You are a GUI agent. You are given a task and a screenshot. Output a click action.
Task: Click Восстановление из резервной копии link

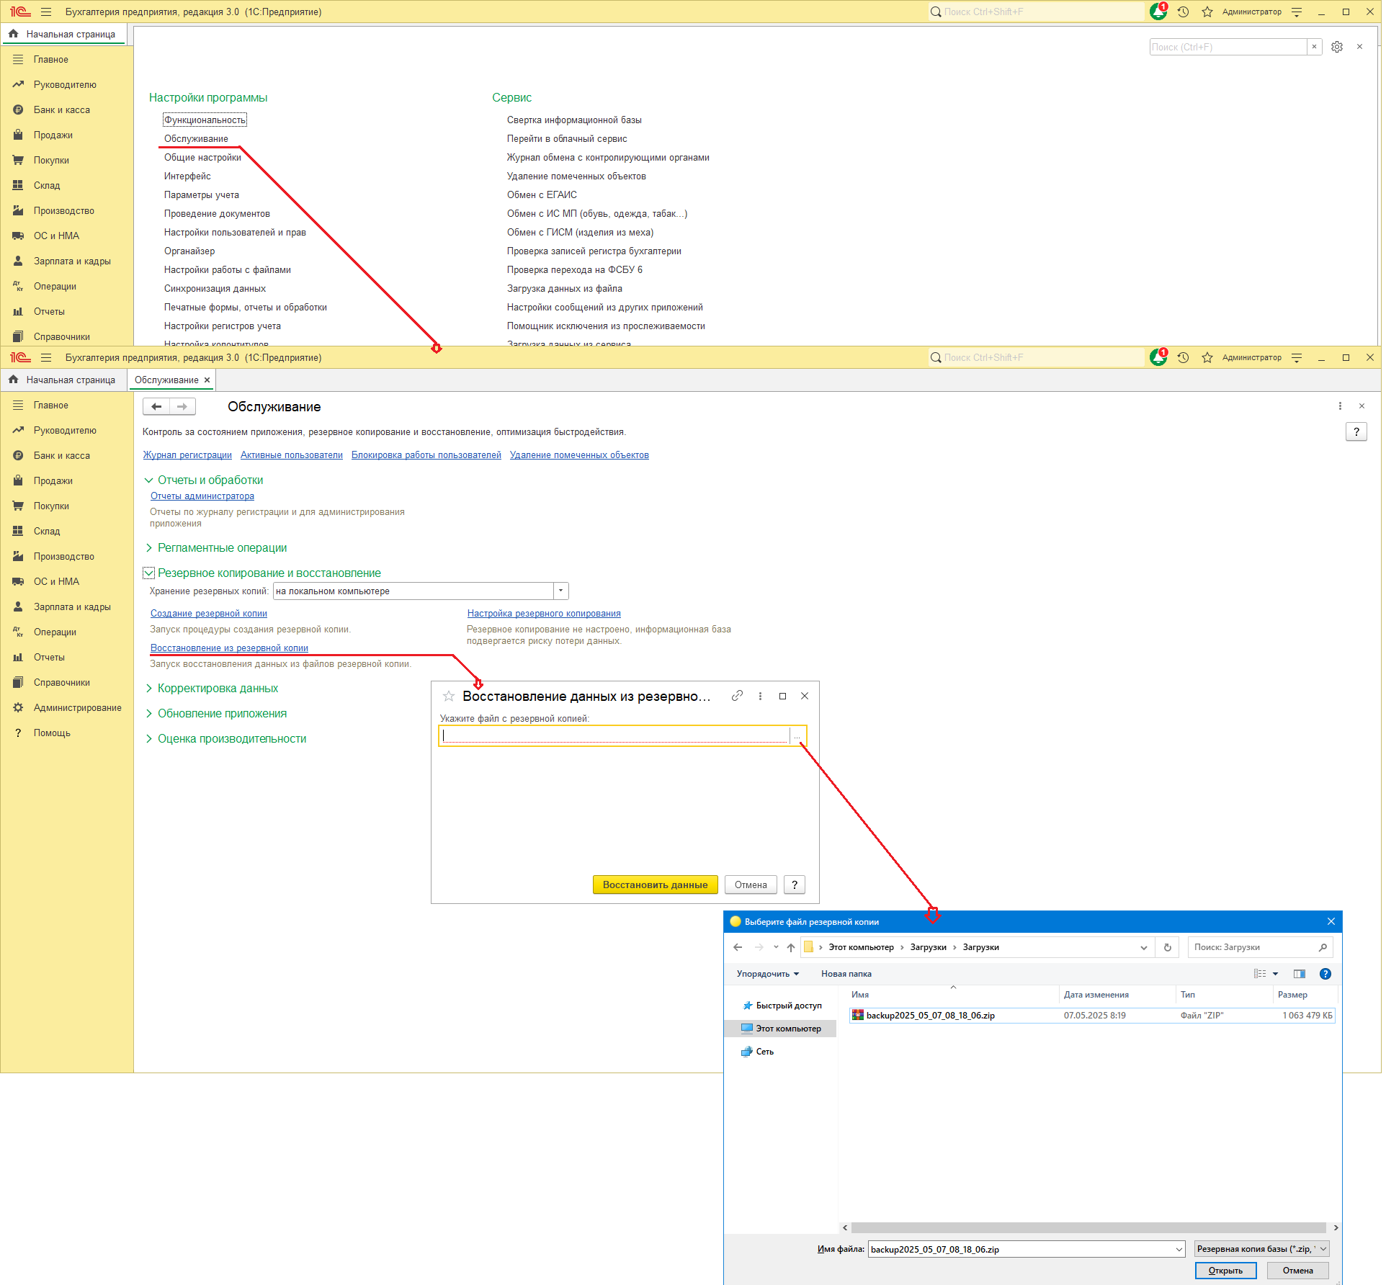229,648
